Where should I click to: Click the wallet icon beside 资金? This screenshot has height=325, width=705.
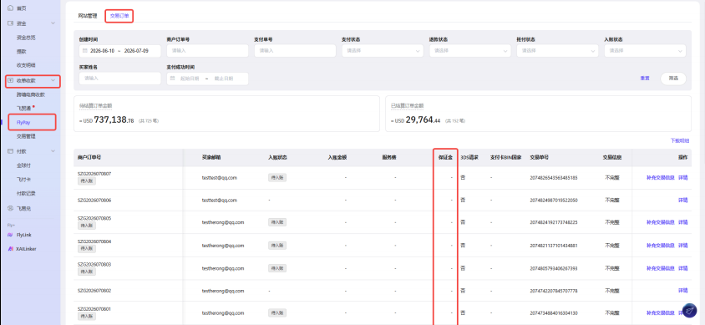[x=10, y=23]
